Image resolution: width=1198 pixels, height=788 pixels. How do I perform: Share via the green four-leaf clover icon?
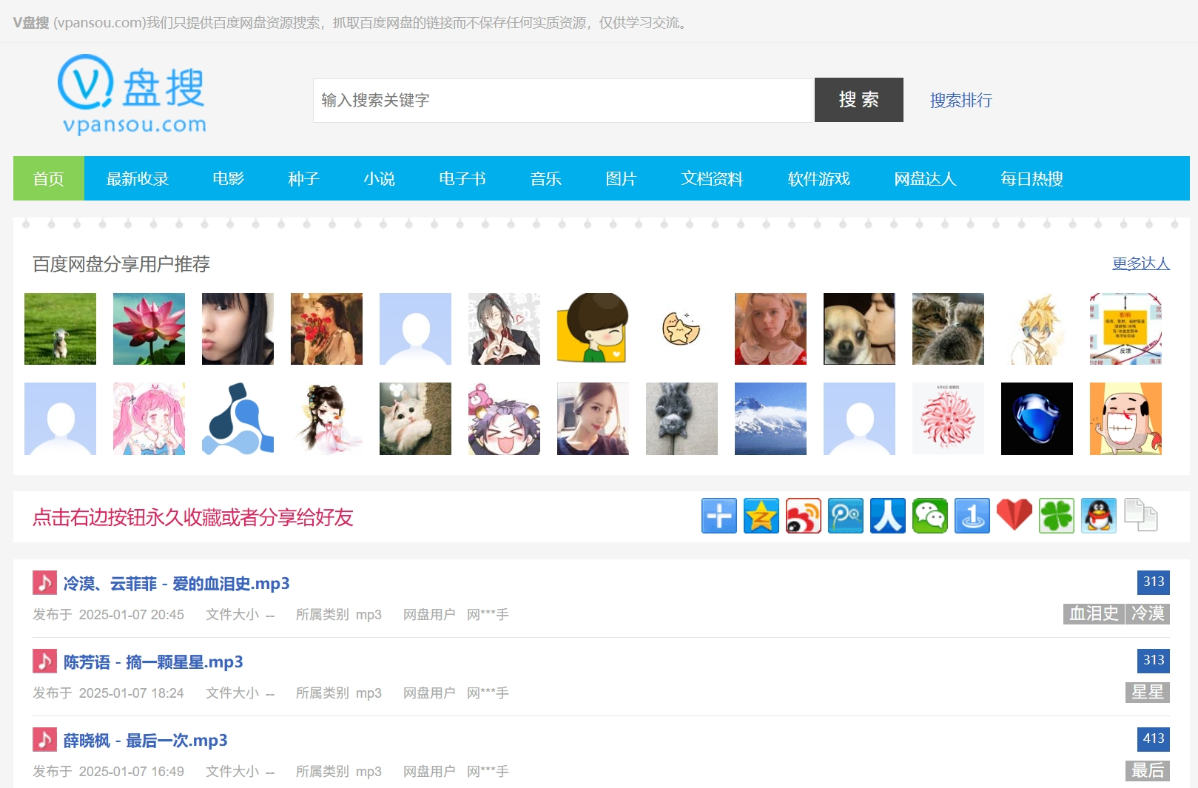coord(1056,516)
